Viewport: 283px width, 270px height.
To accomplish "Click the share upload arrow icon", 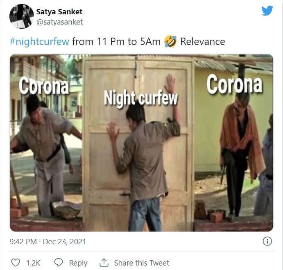I will coord(104,263).
